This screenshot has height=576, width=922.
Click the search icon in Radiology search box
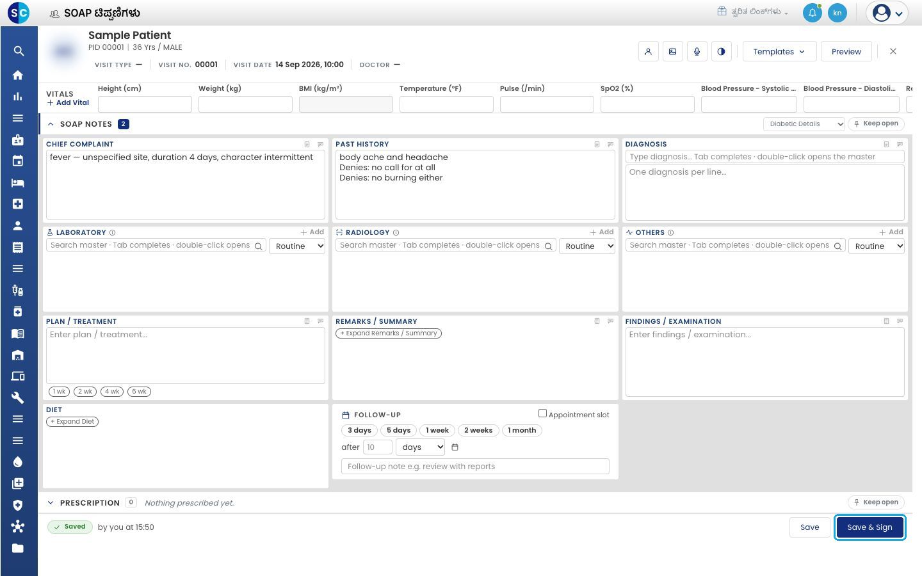pos(548,246)
